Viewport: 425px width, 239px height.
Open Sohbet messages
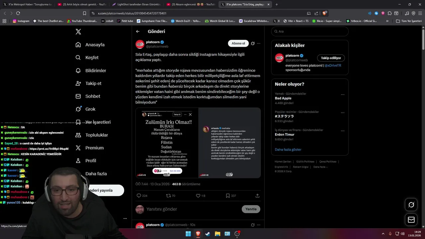[88, 96]
